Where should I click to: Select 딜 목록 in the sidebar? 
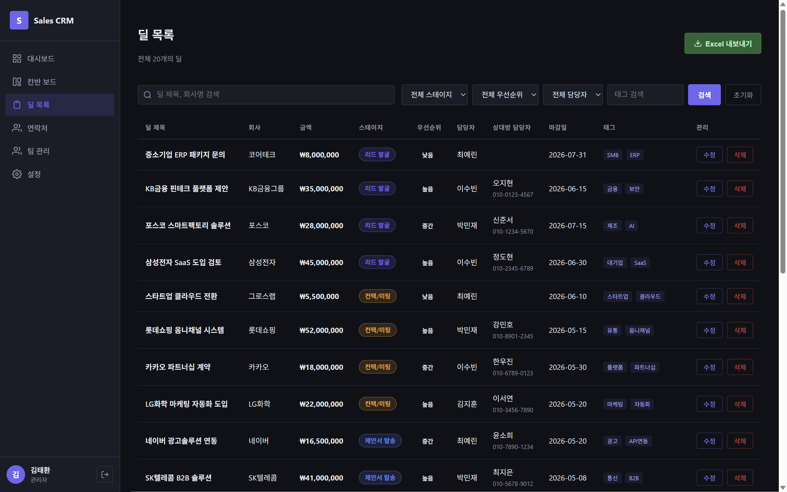coord(60,105)
